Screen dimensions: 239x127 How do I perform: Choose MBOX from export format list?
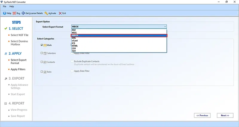click(119, 35)
